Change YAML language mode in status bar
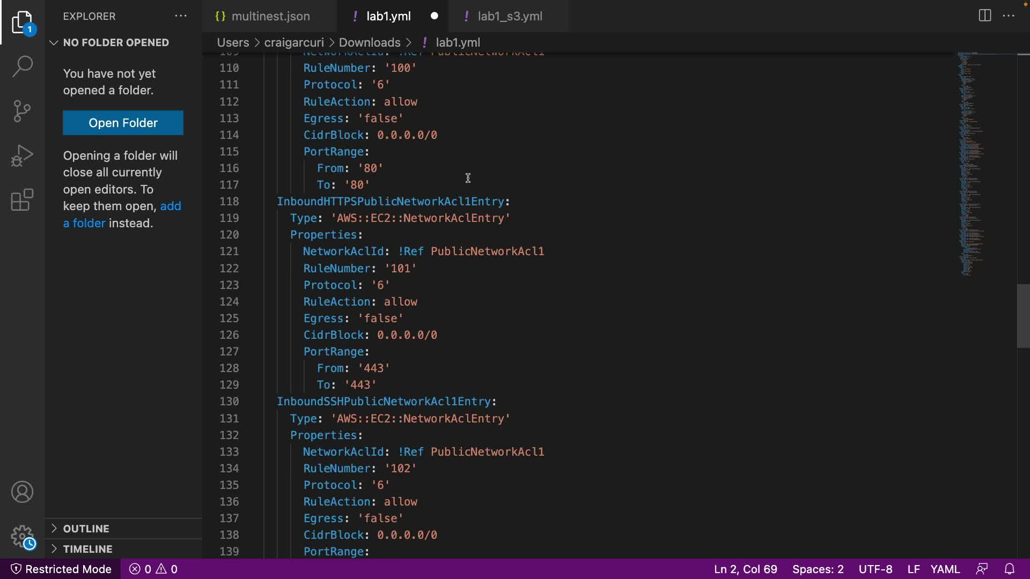The width and height of the screenshot is (1030, 579). (945, 569)
